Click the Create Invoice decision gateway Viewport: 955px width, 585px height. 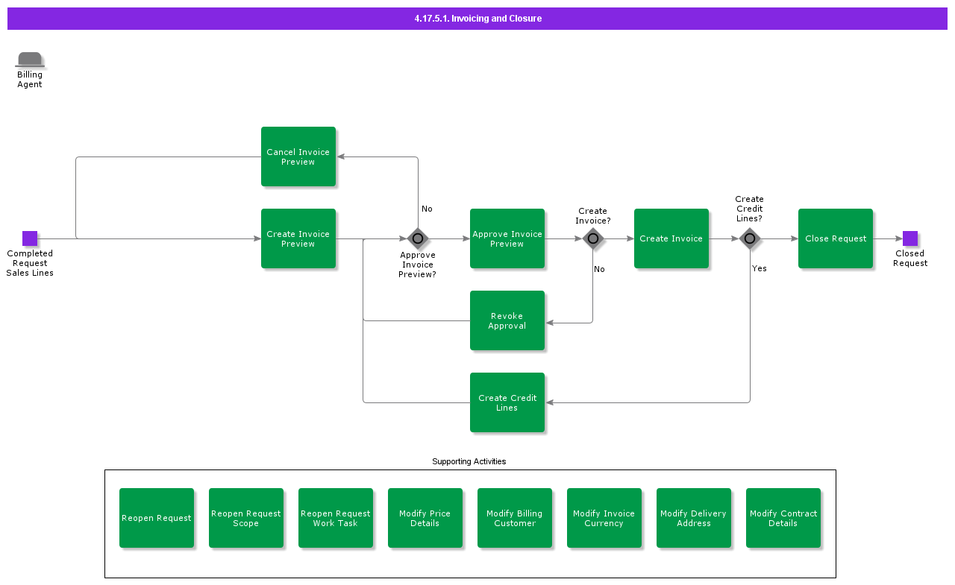593,238
